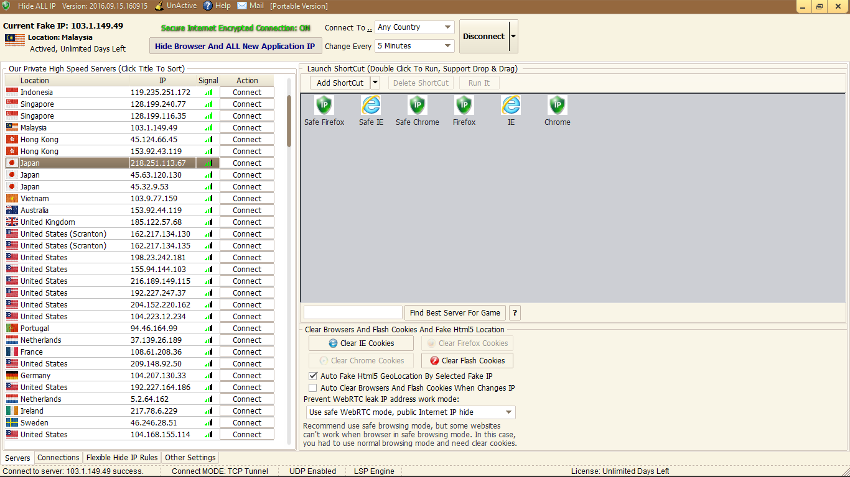
Task: Launch the Safe Chrome shortcut icon
Action: click(418, 105)
